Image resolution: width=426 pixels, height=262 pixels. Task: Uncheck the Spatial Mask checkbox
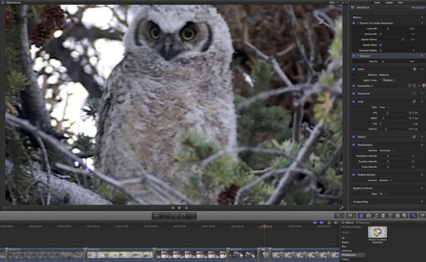coord(381,45)
